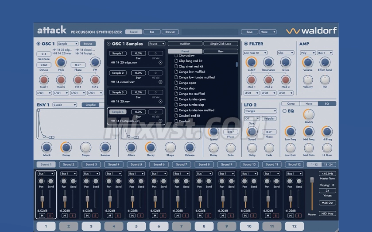Click the OSC 1 FM 2 red knob
This screenshot has width=372, height=232.
click(95, 80)
